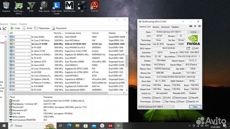This screenshot has width=230, height=129.
Task: Click the horizontal scrollbar right arrow in AIDA64
Action: point(124,93)
